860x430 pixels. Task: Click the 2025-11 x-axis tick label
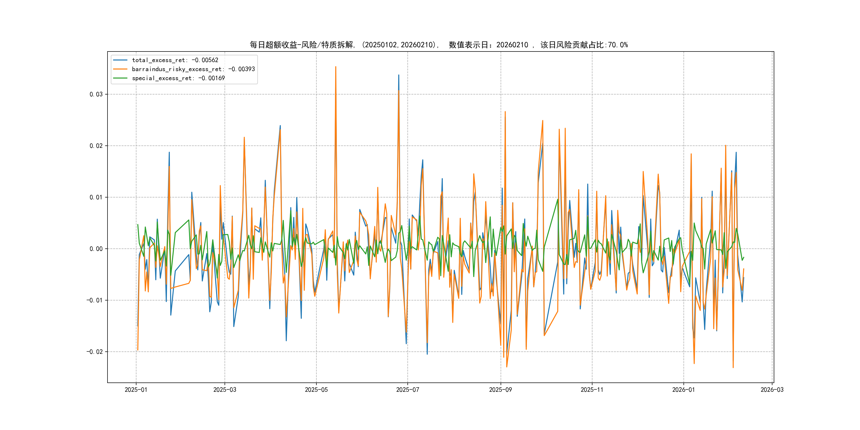[x=592, y=390]
